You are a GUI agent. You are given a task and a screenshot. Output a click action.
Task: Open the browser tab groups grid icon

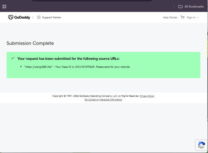point(4,7)
